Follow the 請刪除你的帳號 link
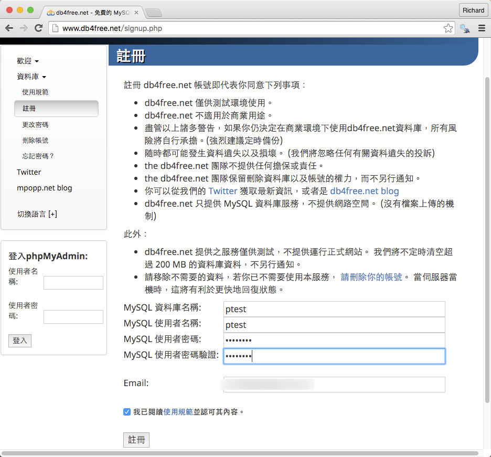This screenshot has width=491, height=457. tap(371, 277)
